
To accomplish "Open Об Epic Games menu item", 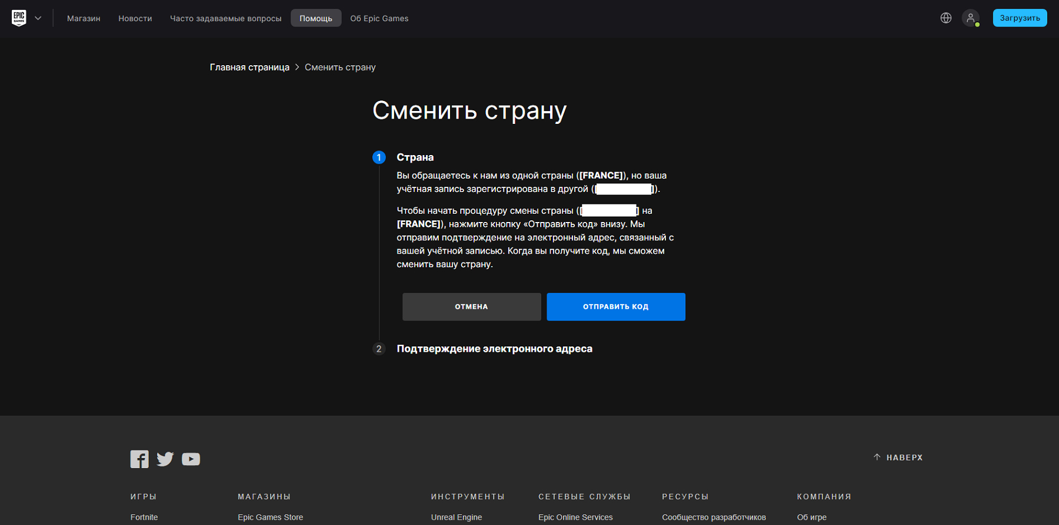I will pyautogui.click(x=379, y=18).
